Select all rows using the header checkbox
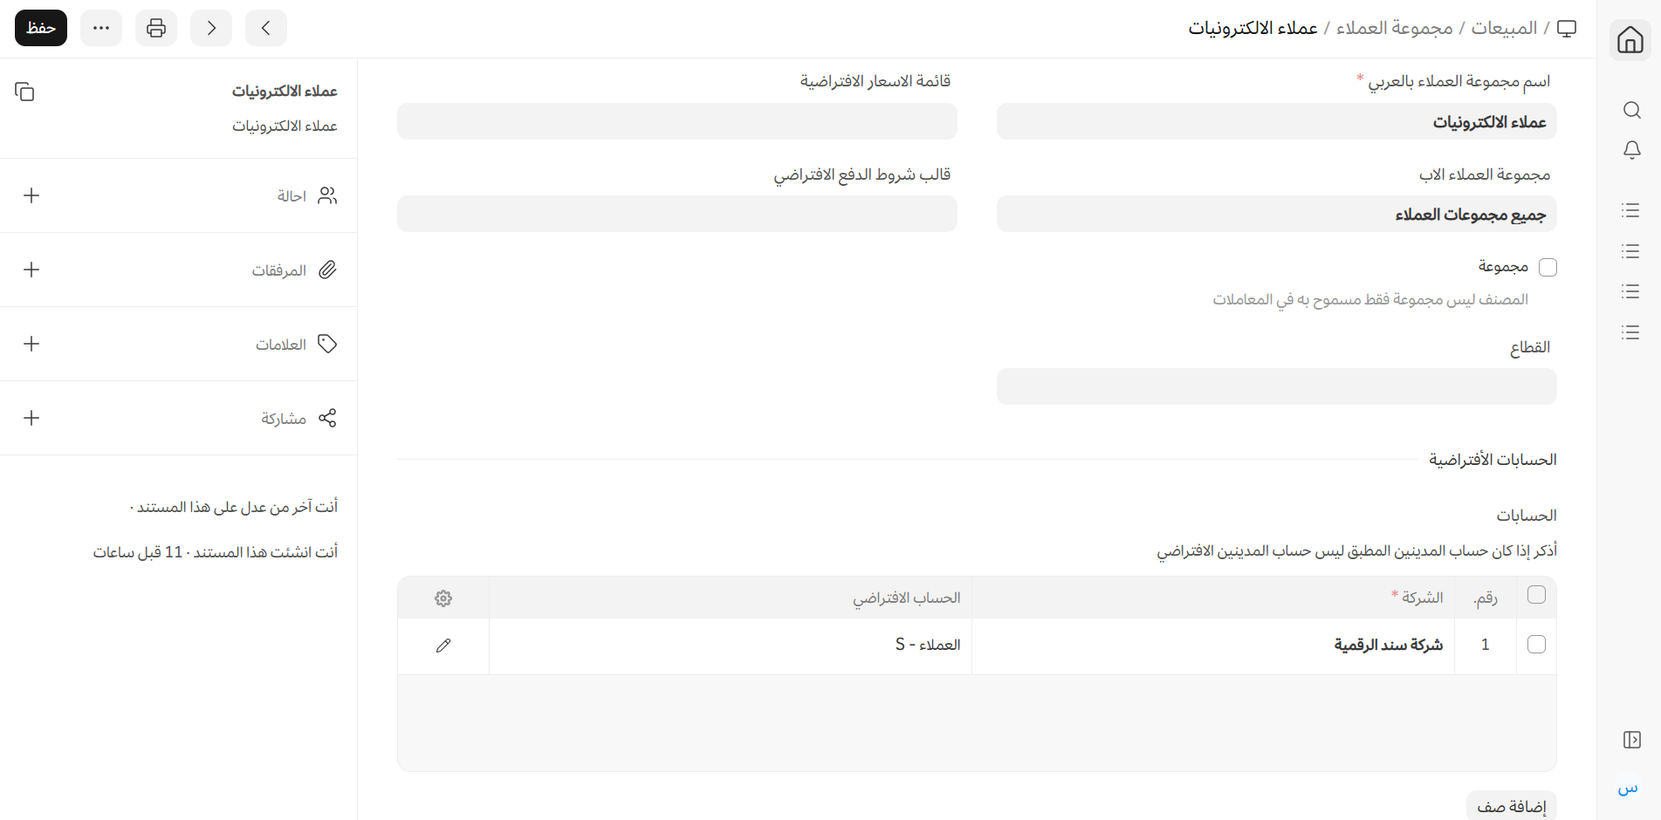Screen dimensions: 1661x820 (x=1536, y=595)
